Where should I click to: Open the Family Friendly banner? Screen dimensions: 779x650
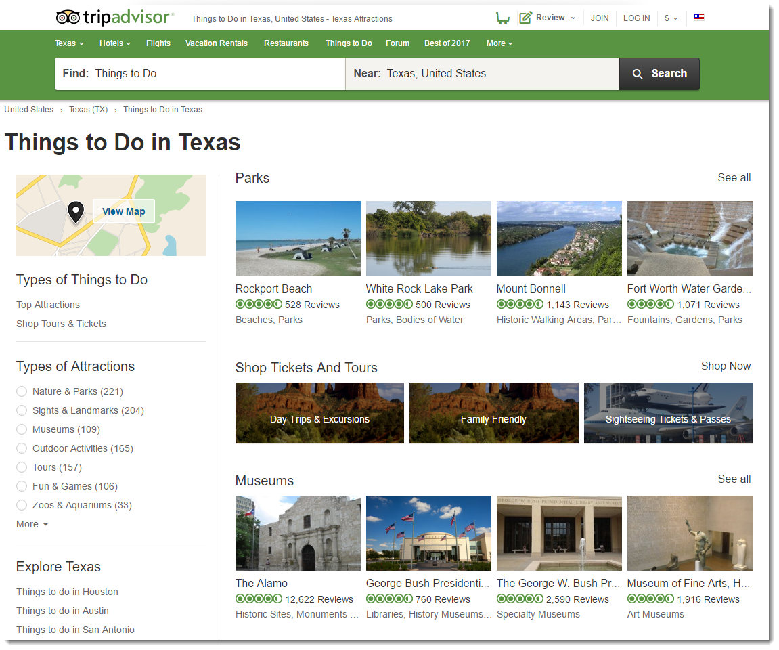pos(494,413)
